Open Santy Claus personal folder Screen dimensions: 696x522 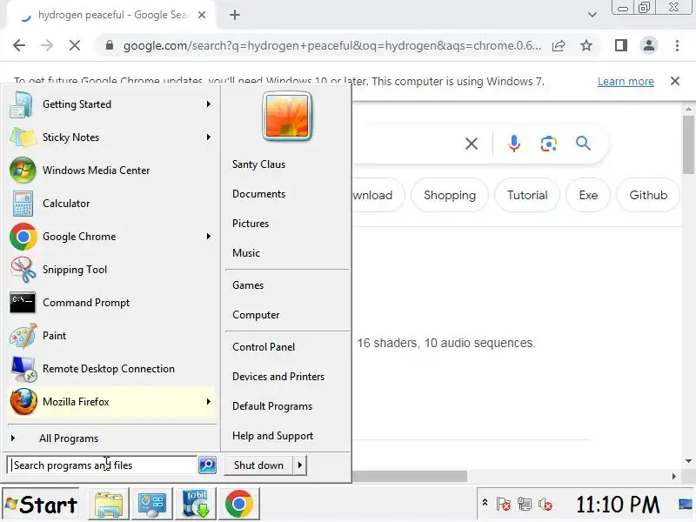click(258, 164)
